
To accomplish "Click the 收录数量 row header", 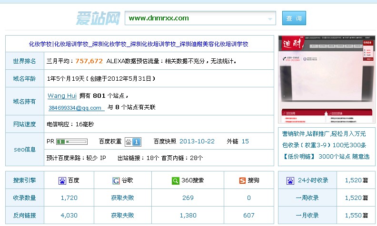I will click(x=25, y=198).
